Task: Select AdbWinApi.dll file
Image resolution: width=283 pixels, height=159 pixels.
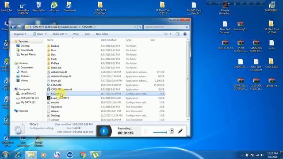Action: tap(59, 72)
